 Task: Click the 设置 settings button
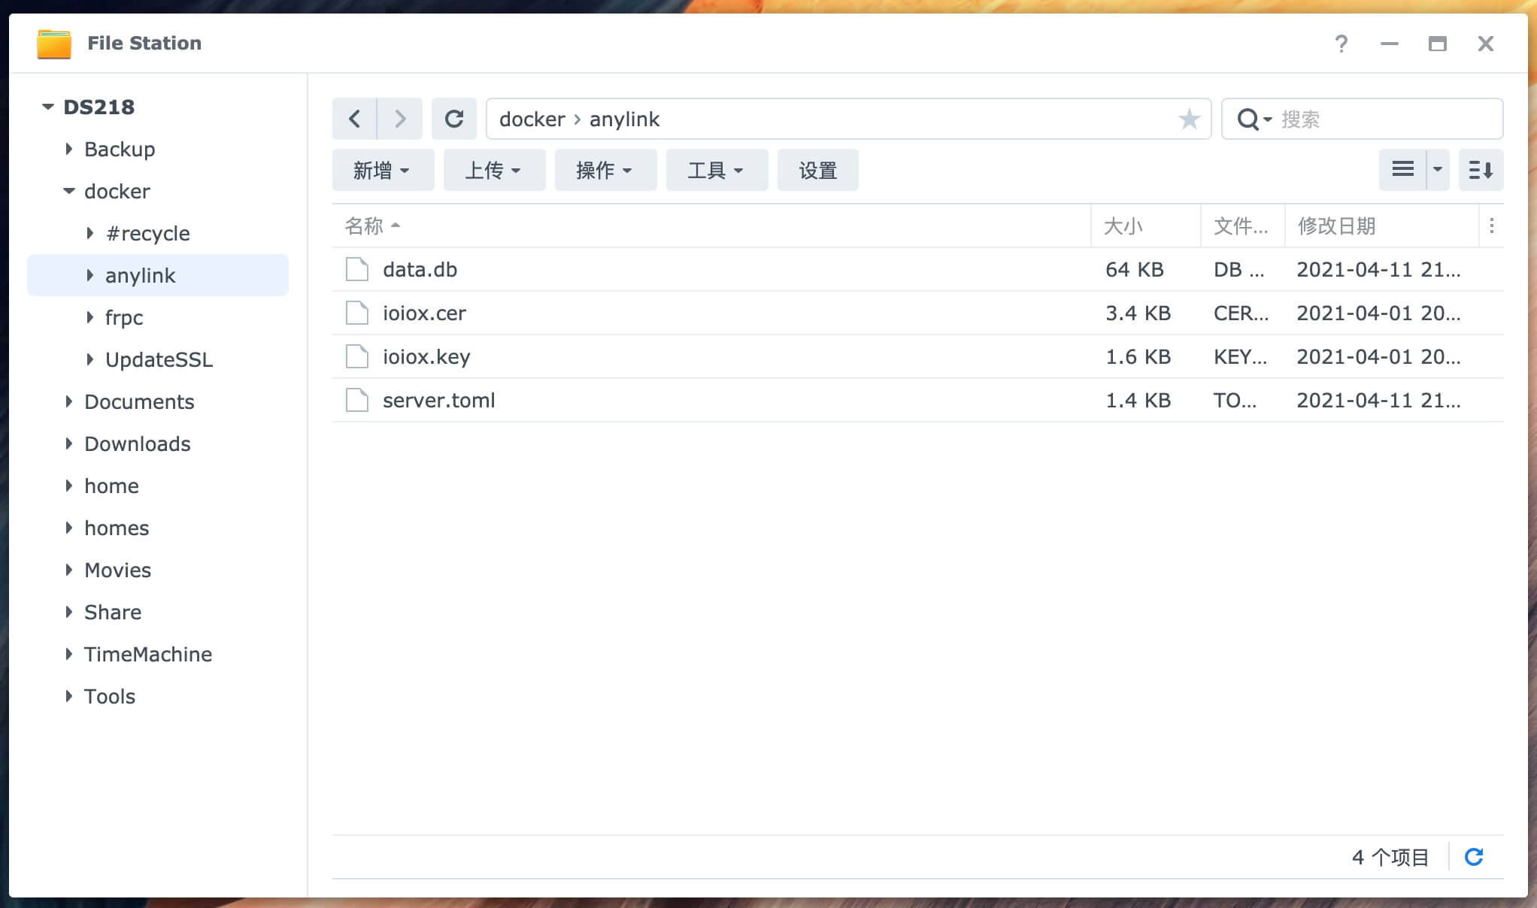click(817, 171)
